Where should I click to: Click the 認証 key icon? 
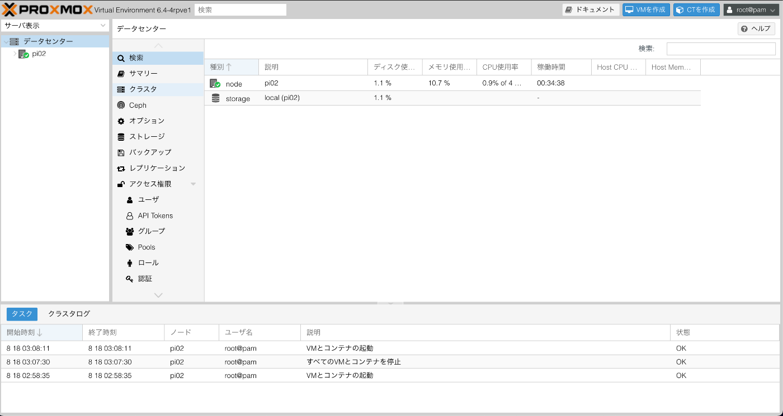point(130,279)
